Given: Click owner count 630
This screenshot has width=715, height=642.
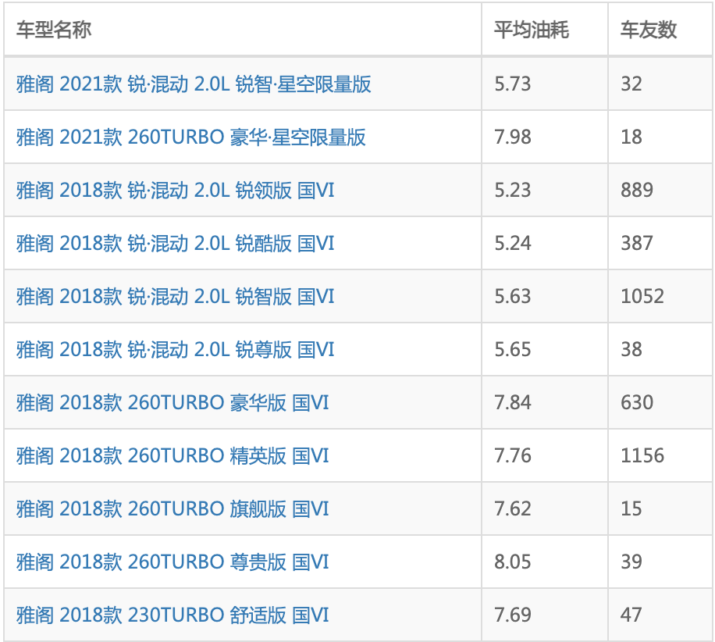Looking at the screenshot, I should [637, 403].
